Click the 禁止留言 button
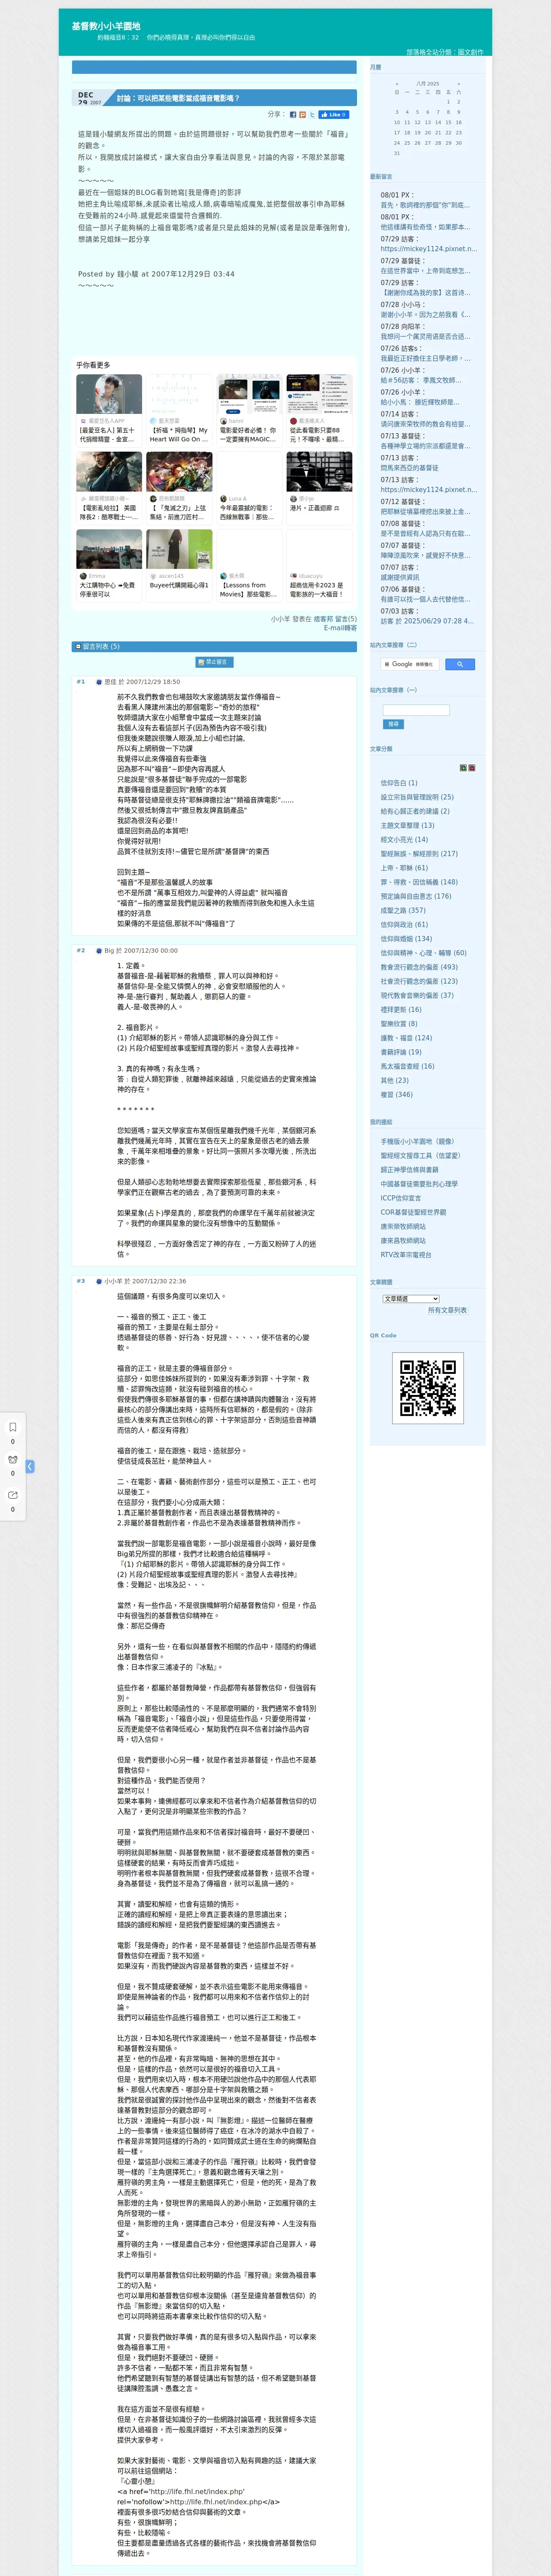Screen dimensions: 551x2576 (214, 662)
